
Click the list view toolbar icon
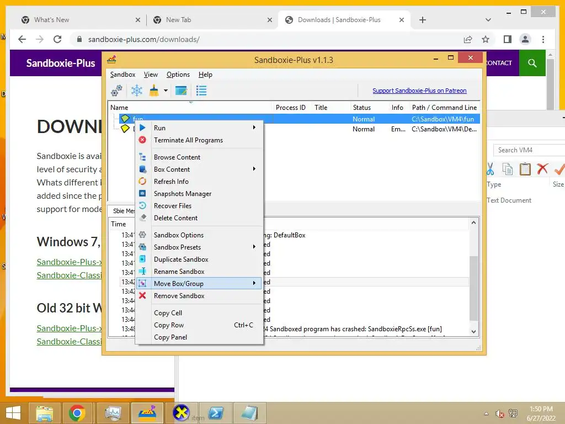pos(201,91)
